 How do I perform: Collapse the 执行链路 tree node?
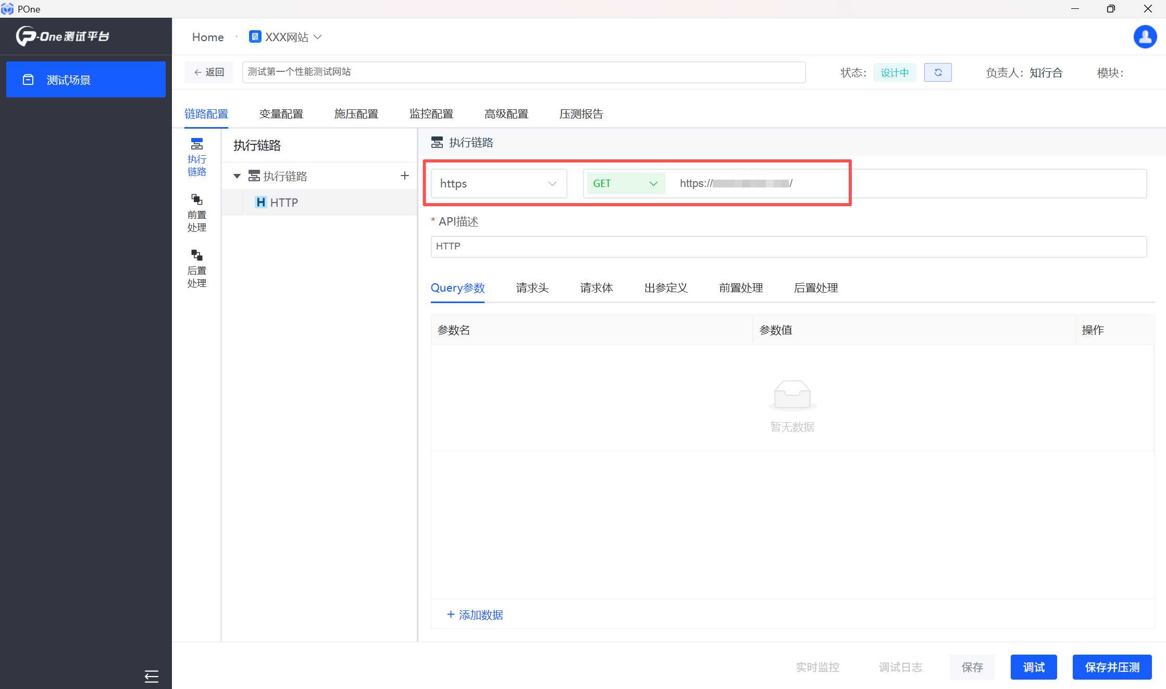[237, 176]
